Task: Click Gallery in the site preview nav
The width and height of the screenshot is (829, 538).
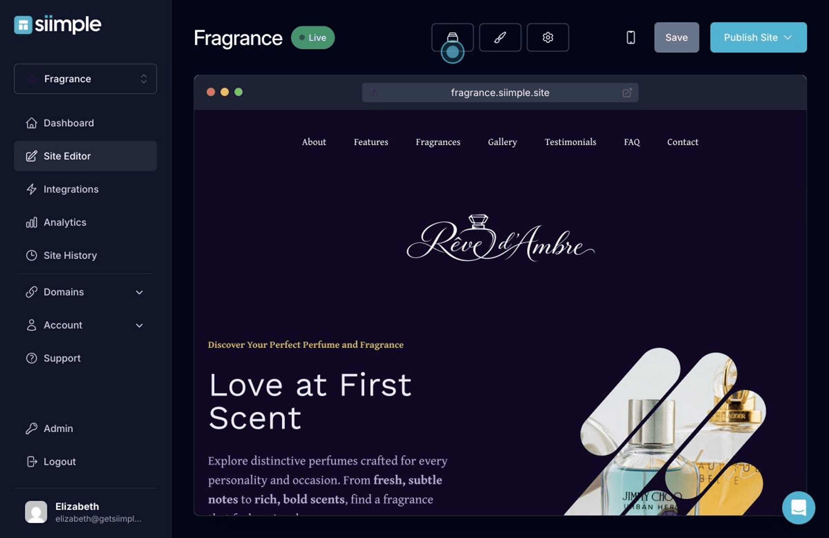Action: [502, 142]
